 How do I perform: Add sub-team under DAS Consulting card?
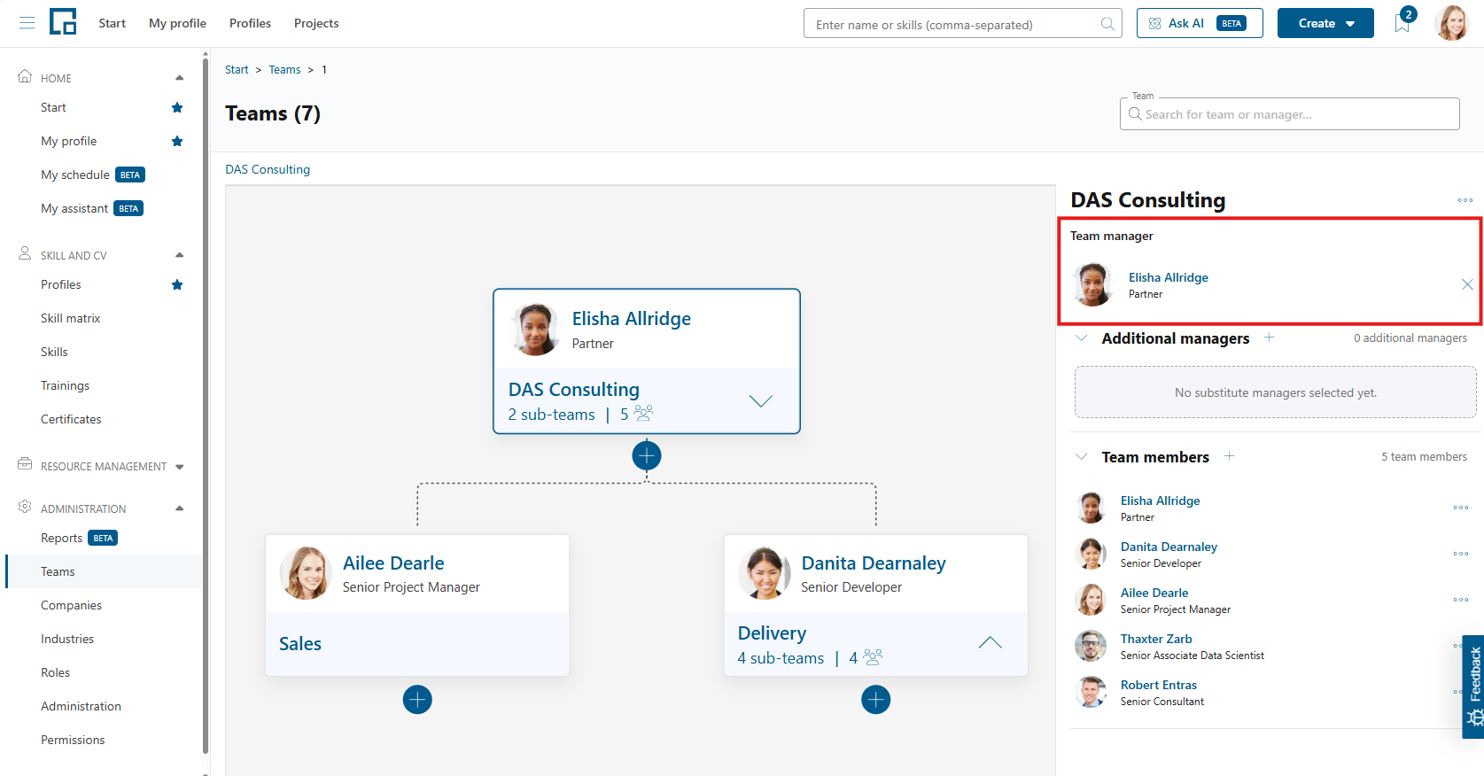[647, 455]
